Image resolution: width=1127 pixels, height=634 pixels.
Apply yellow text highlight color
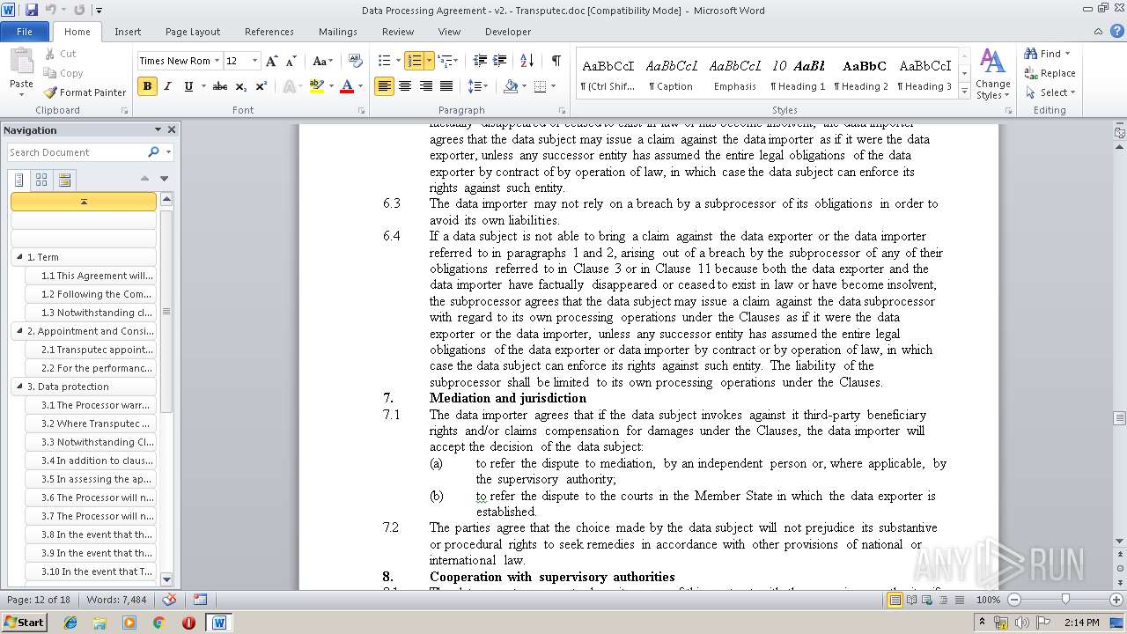[x=316, y=86]
